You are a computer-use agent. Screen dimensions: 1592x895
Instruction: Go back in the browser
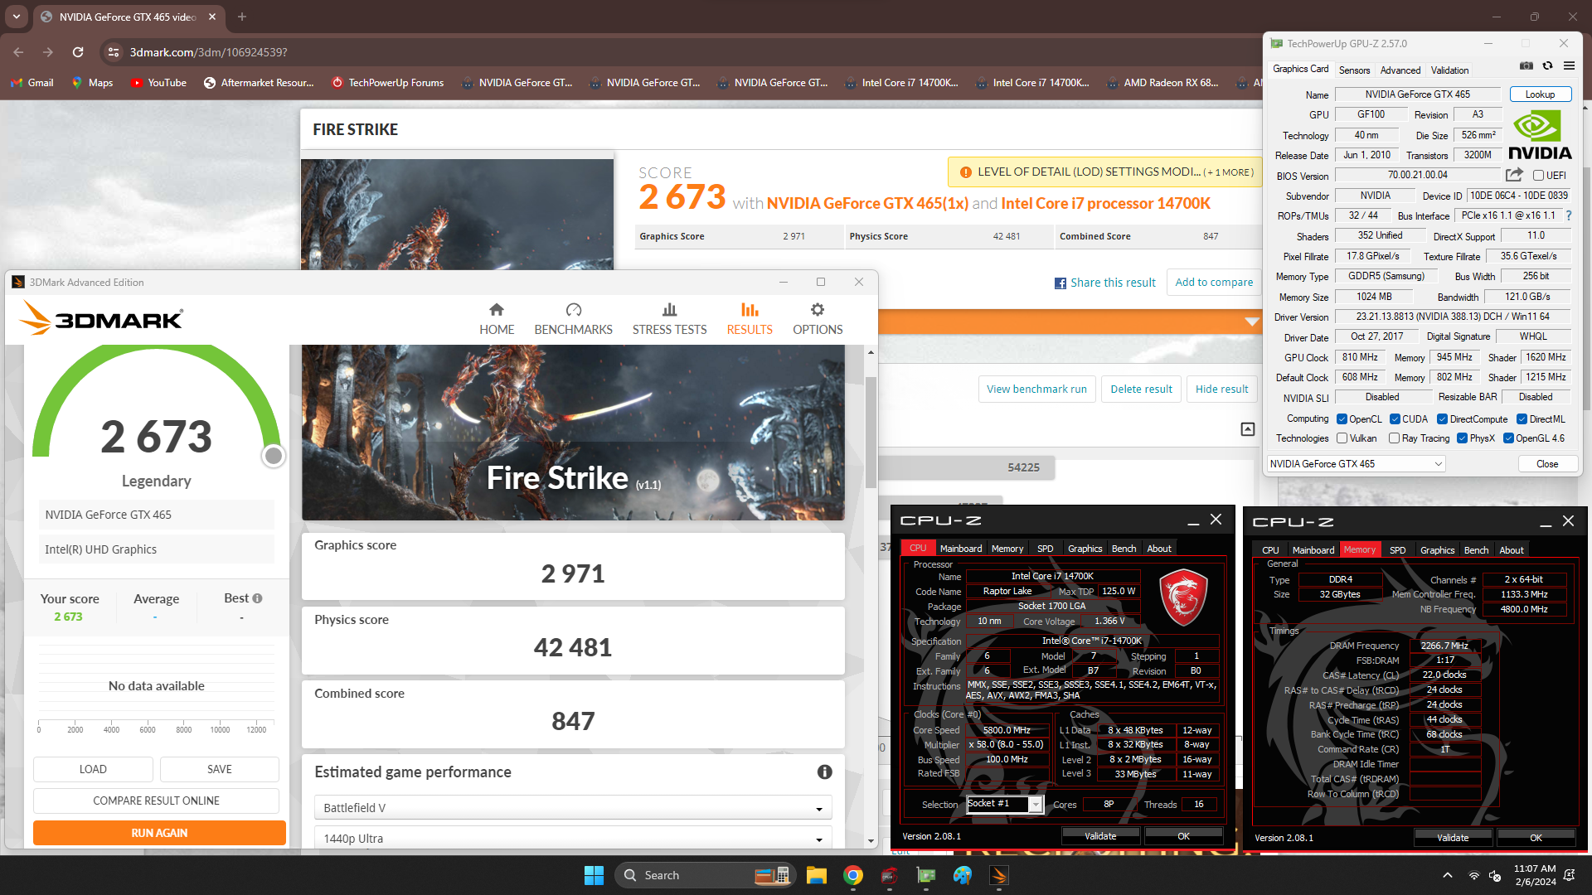pos(18,52)
